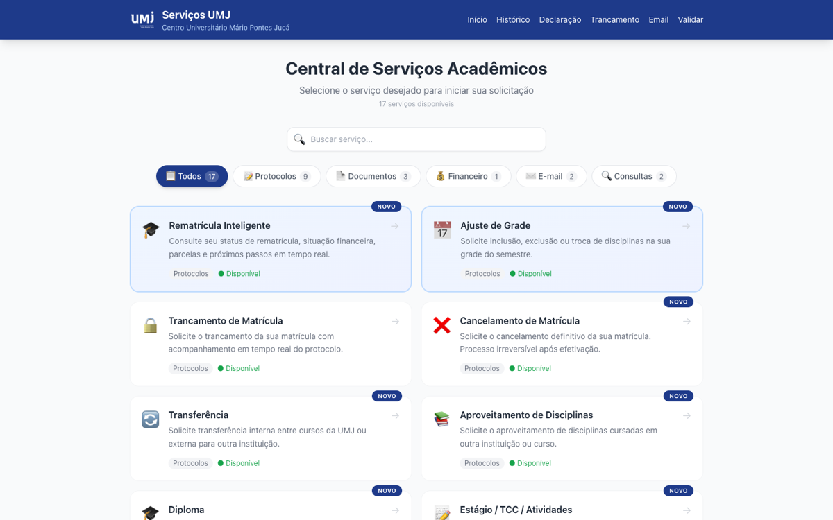Enable the Protocolos filter chip

tap(276, 176)
